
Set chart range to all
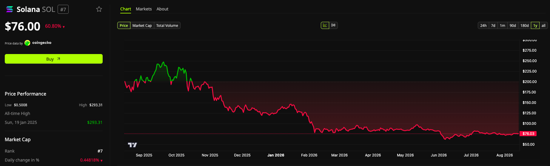(543, 25)
